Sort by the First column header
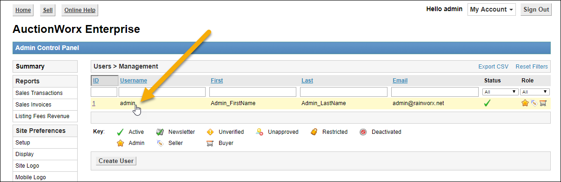561x182 pixels. click(217, 81)
